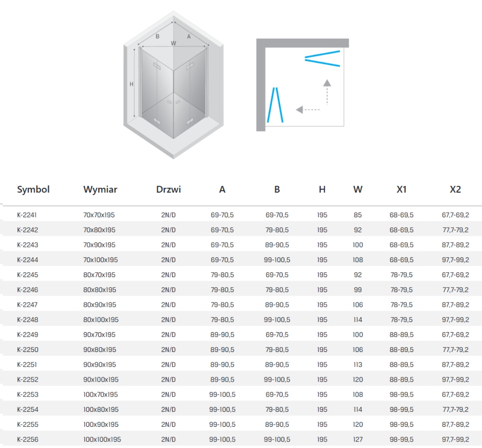The height and width of the screenshot is (448, 482).
Task: Click the Drzwi column header
Action: [x=168, y=189]
